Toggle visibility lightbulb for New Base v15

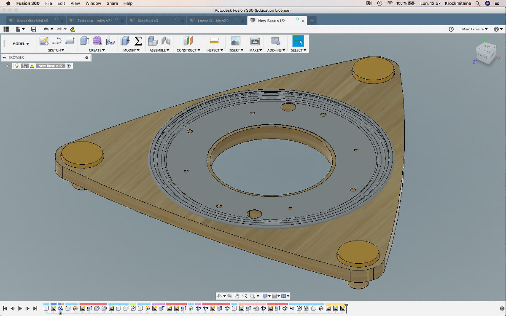[17, 66]
